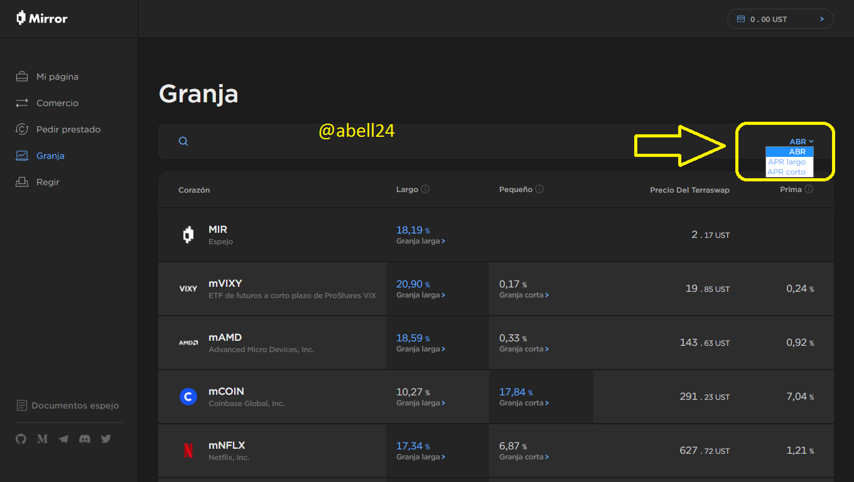Click the search magnifier icon
Image resolution: width=854 pixels, height=482 pixels.
[183, 141]
